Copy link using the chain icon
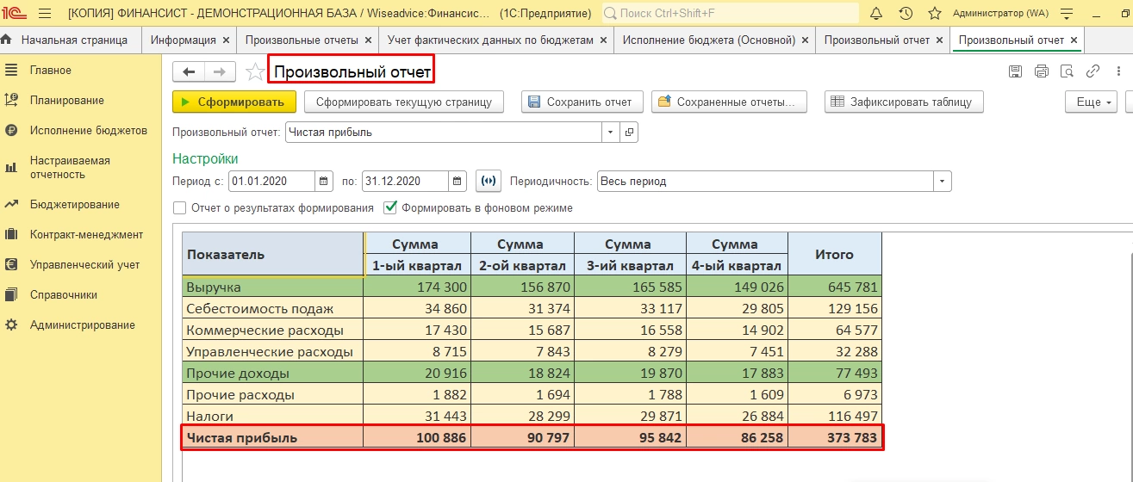The image size is (1133, 482). 1093,72
